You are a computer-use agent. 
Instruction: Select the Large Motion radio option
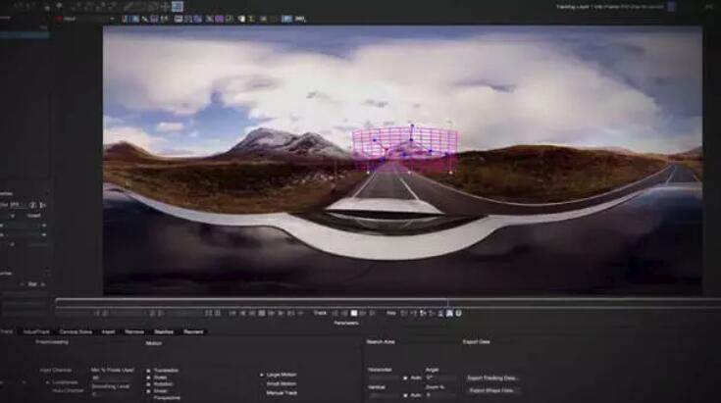[263, 375]
